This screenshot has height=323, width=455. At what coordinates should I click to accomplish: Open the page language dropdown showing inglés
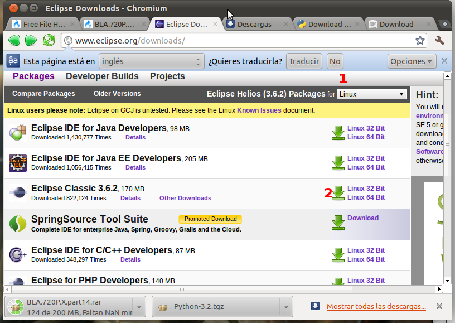152,61
